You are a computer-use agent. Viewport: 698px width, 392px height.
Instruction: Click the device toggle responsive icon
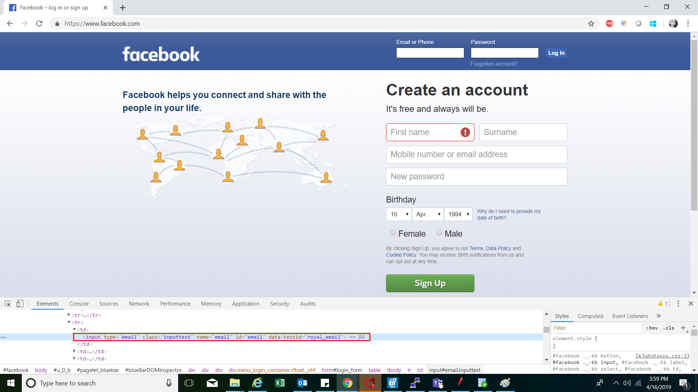coord(20,303)
